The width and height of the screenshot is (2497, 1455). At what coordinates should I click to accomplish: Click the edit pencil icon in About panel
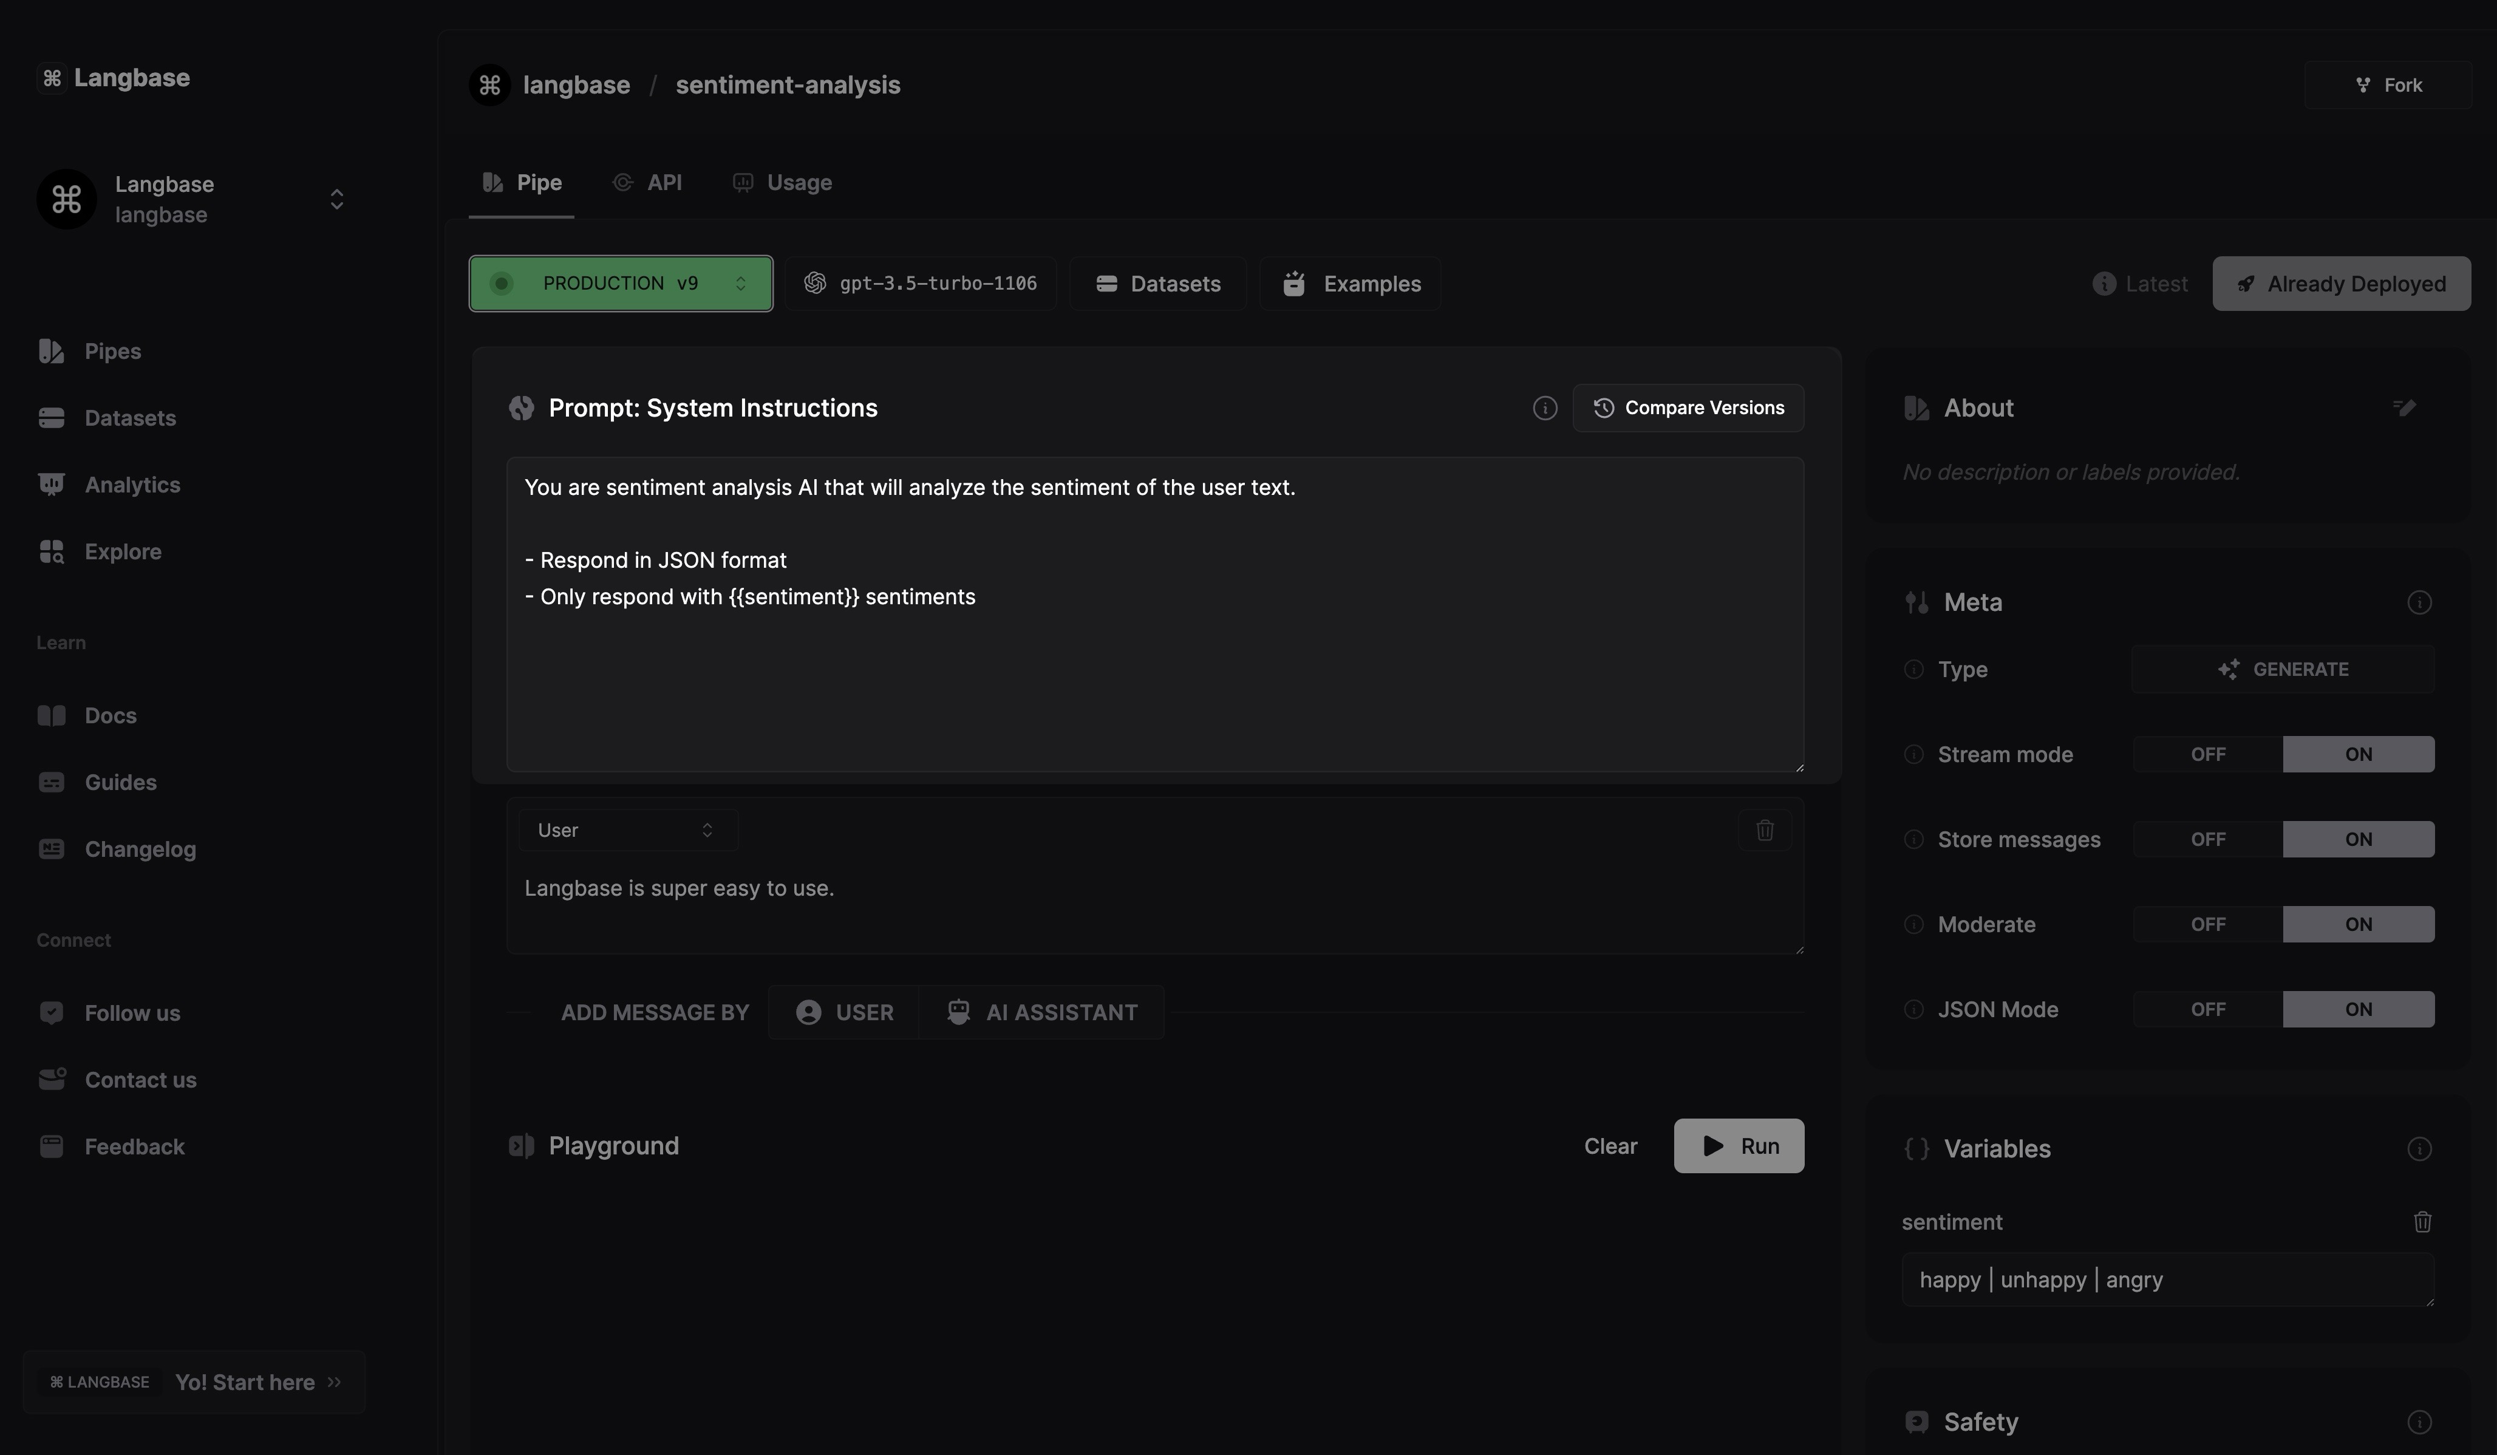point(2404,407)
